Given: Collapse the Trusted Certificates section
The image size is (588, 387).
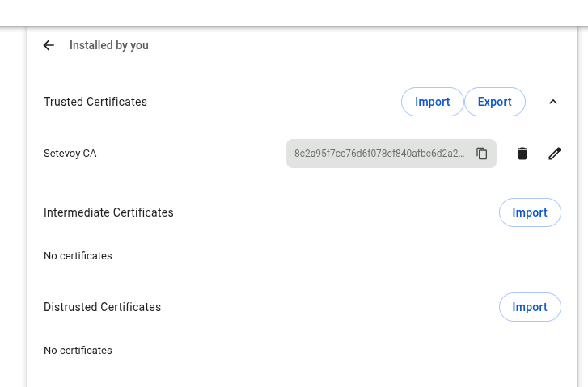Looking at the screenshot, I should click(x=553, y=102).
